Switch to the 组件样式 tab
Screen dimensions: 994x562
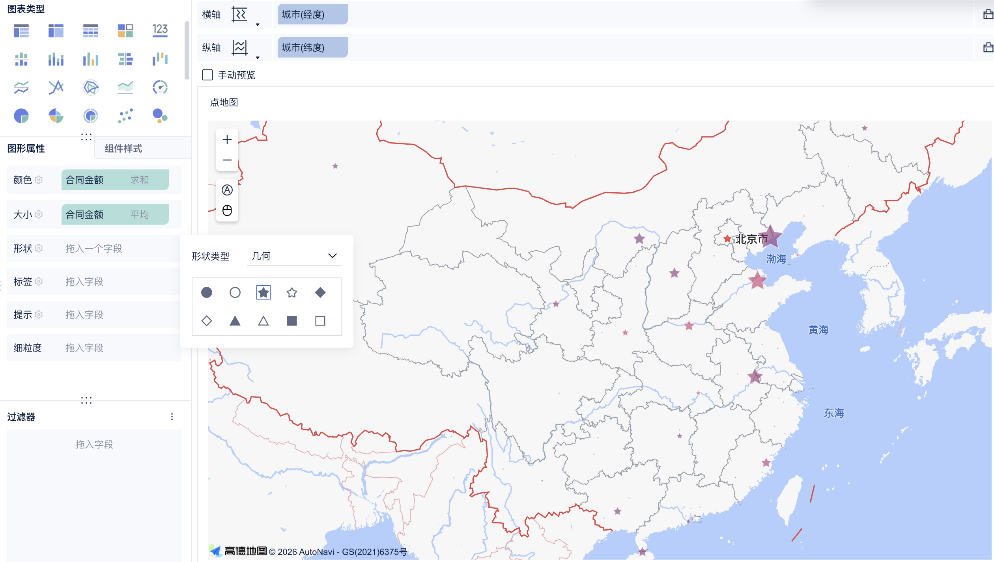pos(123,149)
